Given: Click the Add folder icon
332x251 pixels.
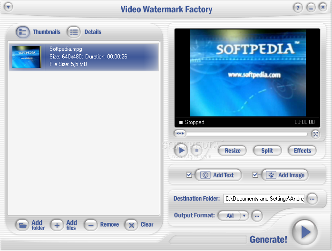Looking at the screenshot, I should coord(22,225).
